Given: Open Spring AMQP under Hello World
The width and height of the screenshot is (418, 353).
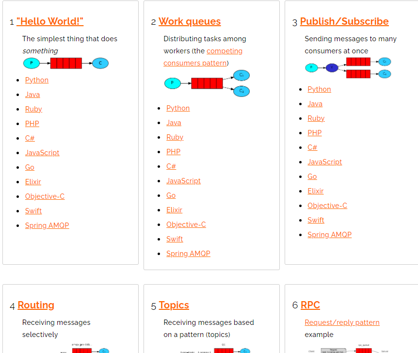Looking at the screenshot, I should (x=47, y=225).
